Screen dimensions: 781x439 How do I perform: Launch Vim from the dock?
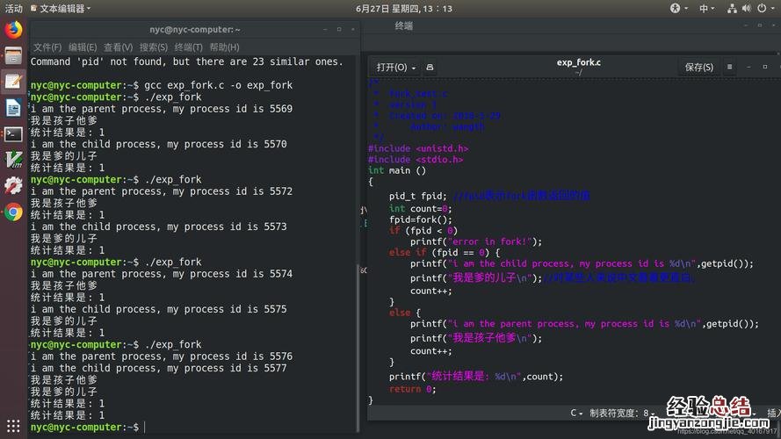[x=13, y=160]
